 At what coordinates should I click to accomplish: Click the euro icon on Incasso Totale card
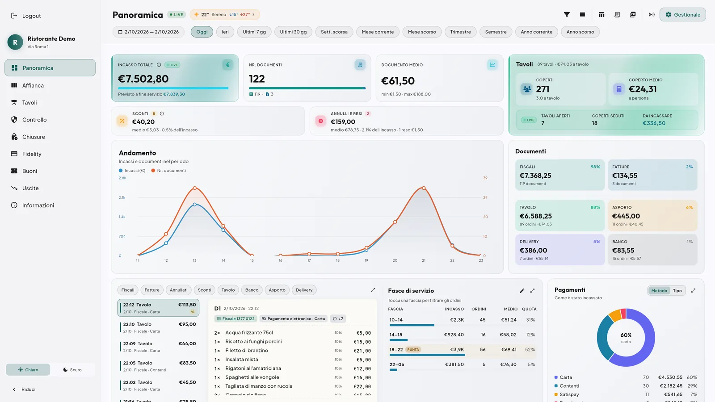pos(227,65)
